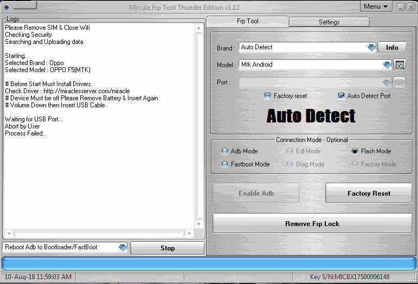418x284 pixels.
Task: Select Flash Mode radio button
Action: tap(355, 151)
